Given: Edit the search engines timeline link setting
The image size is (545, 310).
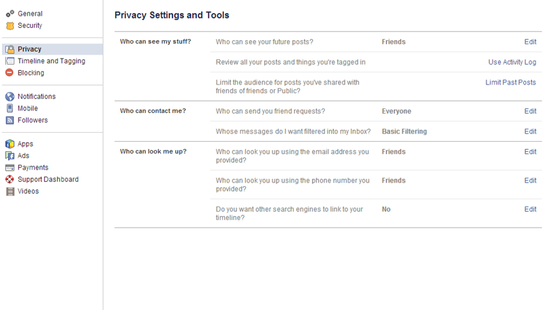Looking at the screenshot, I should (530, 210).
